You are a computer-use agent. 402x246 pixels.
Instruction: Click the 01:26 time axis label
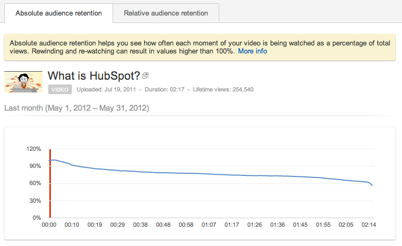(x=255, y=225)
